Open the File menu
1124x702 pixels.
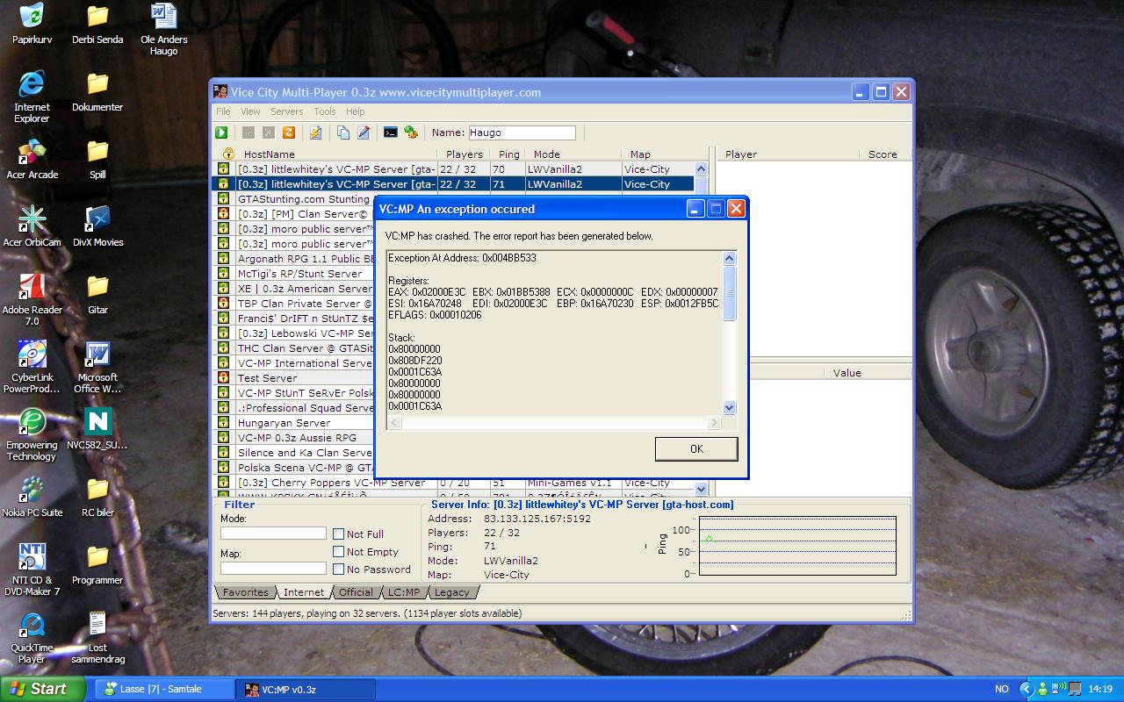click(223, 111)
